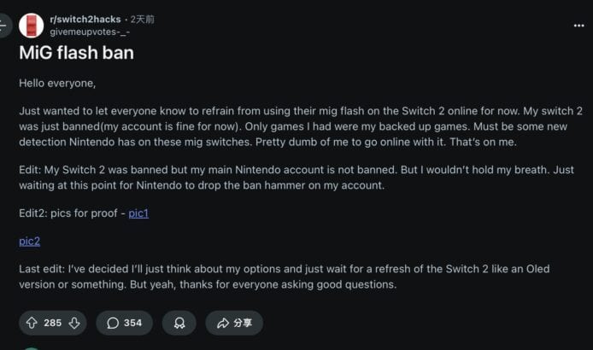
Task: Downvote the MiG flash ban post
Action: pyautogui.click(x=73, y=323)
